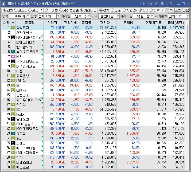
Task: Click the 신 badge on 현대차 row
Action: (13, 104)
